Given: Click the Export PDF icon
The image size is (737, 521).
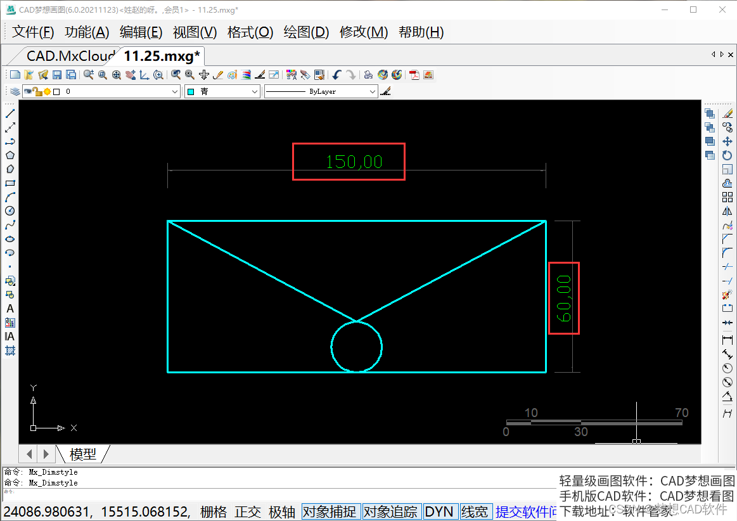Looking at the screenshot, I should click(x=414, y=75).
